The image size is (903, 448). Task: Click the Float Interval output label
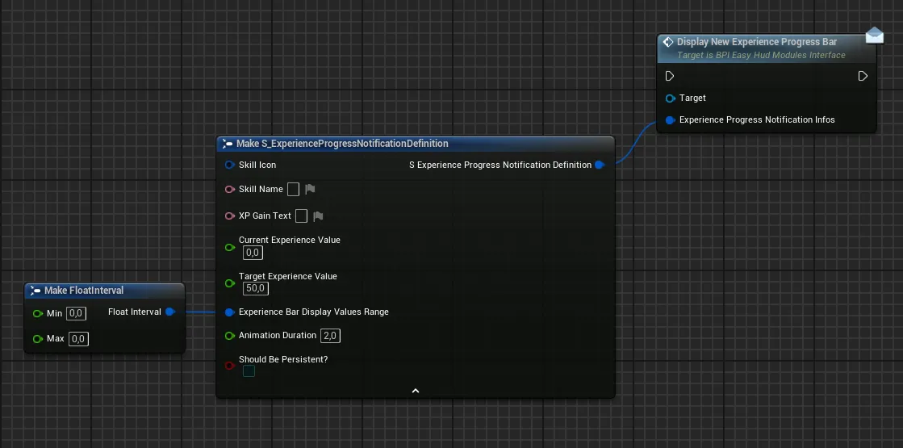pos(135,312)
